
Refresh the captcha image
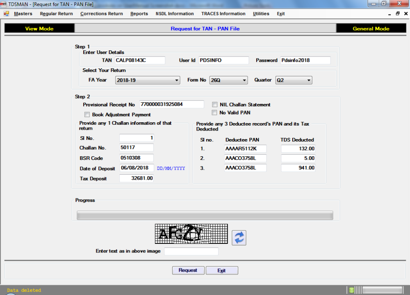click(x=239, y=238)
